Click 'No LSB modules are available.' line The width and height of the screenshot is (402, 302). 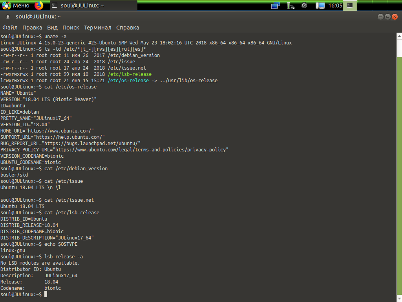pos(40,263)
